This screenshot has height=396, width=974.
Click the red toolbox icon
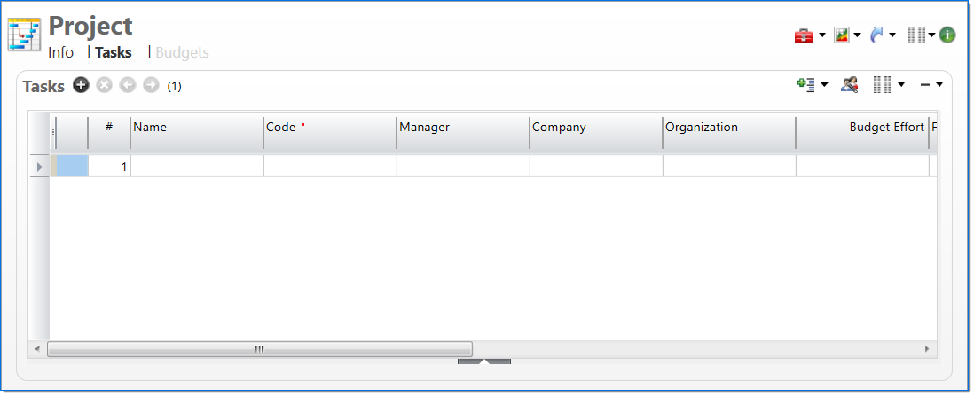803,35
